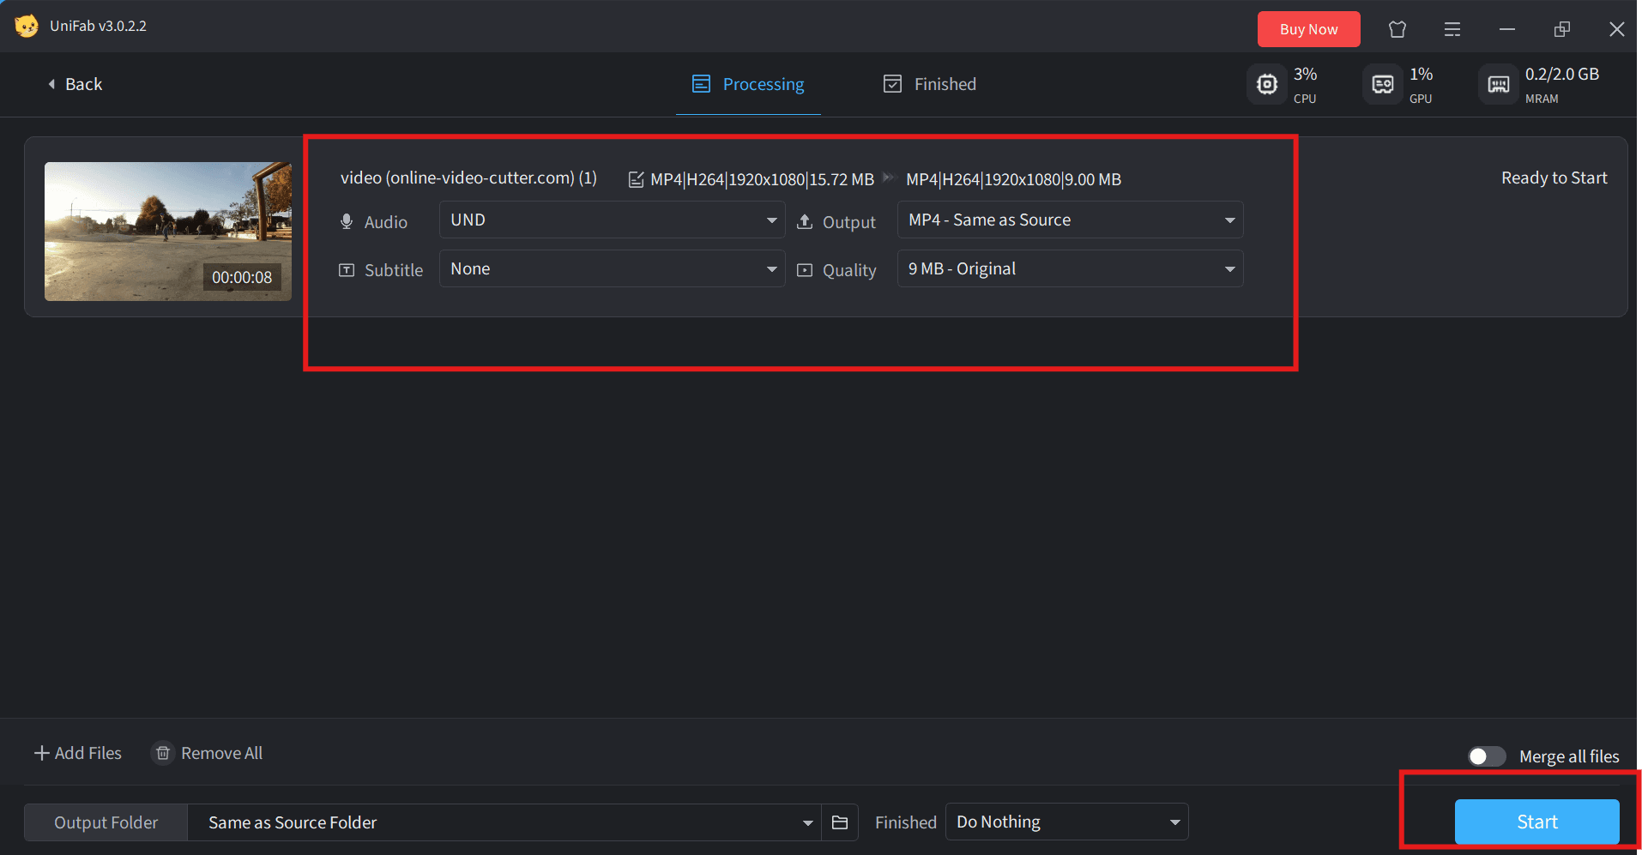Enable the Merge all files toggle
Screen dimensions: 1642x855
click(x=1486, y=756)
